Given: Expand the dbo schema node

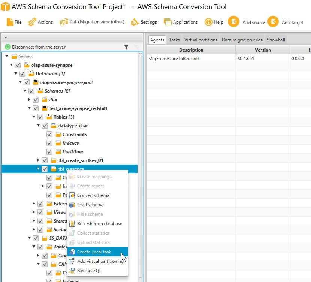Looking at the screenshot, I should click(29, 100).
